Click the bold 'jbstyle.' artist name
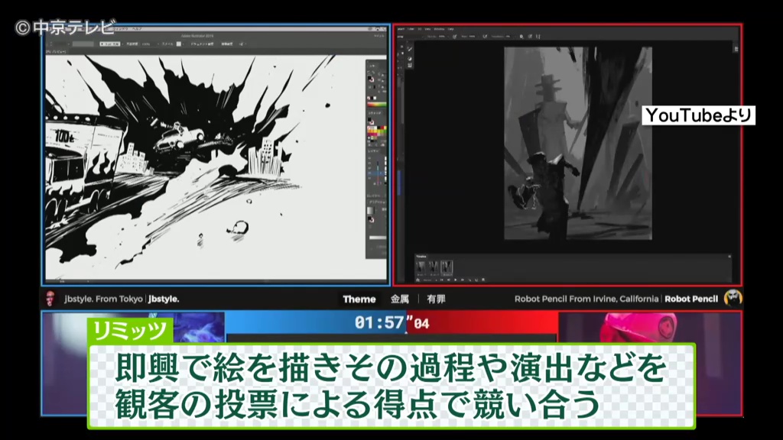The height and width of the screenshot is (440, 783). [164, 299]
